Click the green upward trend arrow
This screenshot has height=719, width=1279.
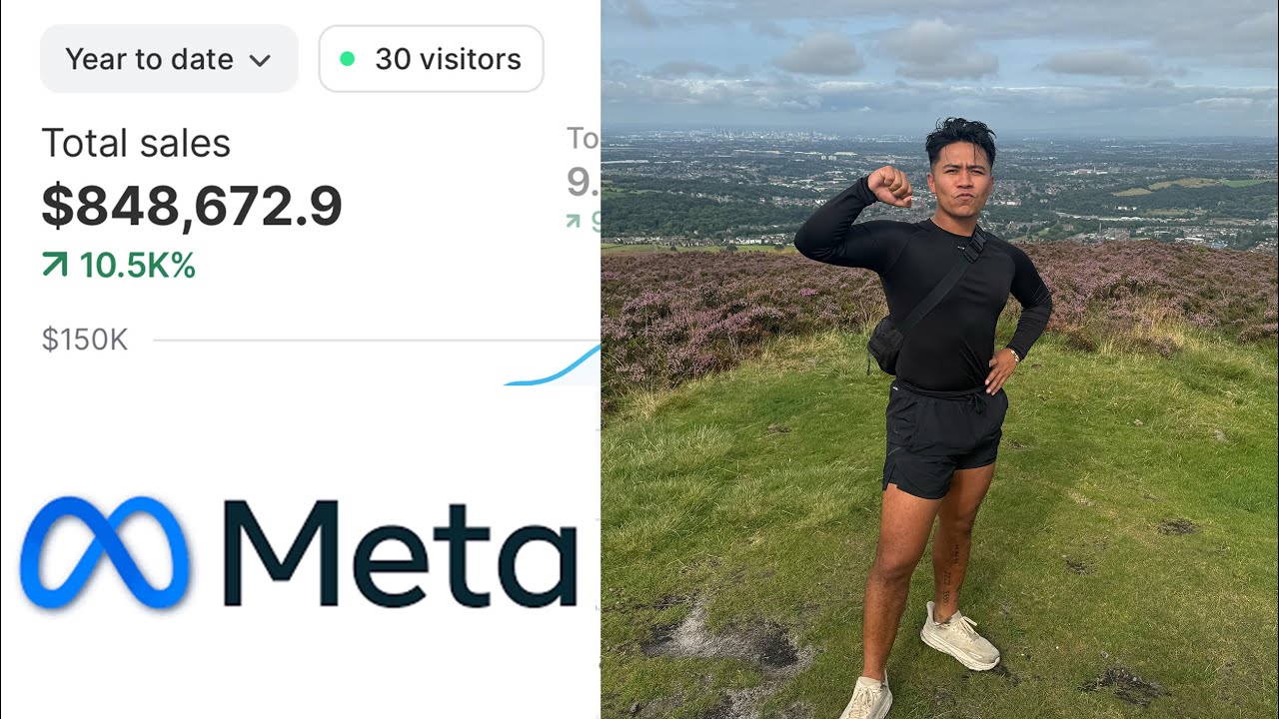(x=55, y=266)
